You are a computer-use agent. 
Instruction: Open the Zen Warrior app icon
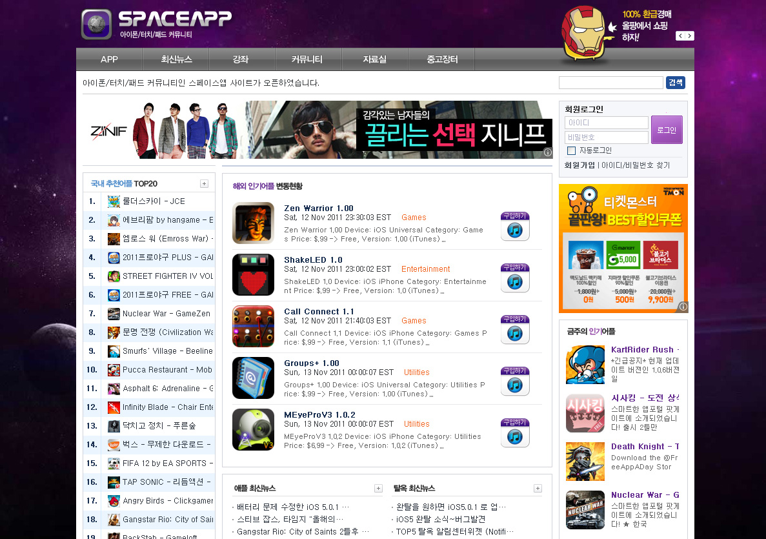click(253, 223)
